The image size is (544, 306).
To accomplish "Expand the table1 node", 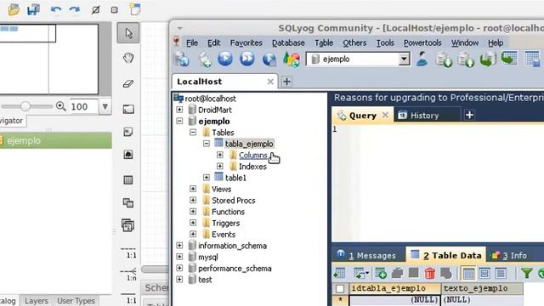I will (207, 178).
